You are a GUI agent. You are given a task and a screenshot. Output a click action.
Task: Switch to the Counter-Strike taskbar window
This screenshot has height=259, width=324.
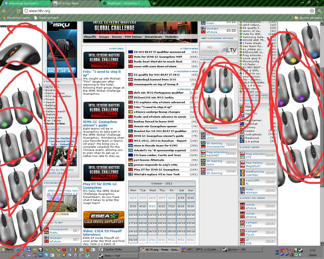118,249
